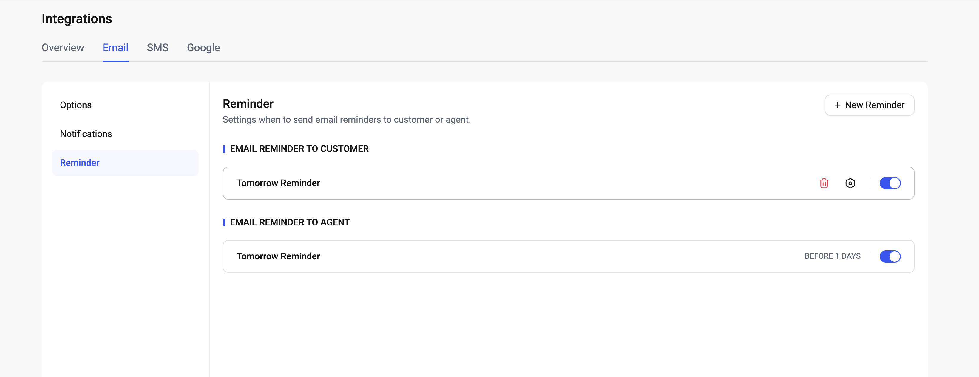The height and width of the screenshot is (377, 979).
Task: Click the agent Tomorrow Reminder row title
Action: [x=278, y=256]
